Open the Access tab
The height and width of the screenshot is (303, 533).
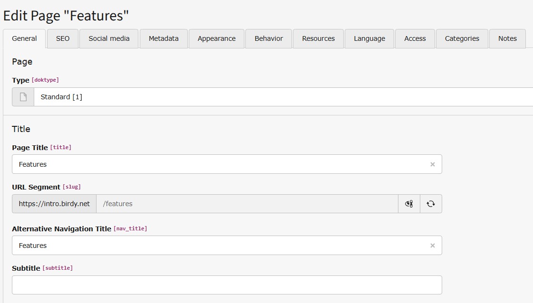click(x=415, y=38)
